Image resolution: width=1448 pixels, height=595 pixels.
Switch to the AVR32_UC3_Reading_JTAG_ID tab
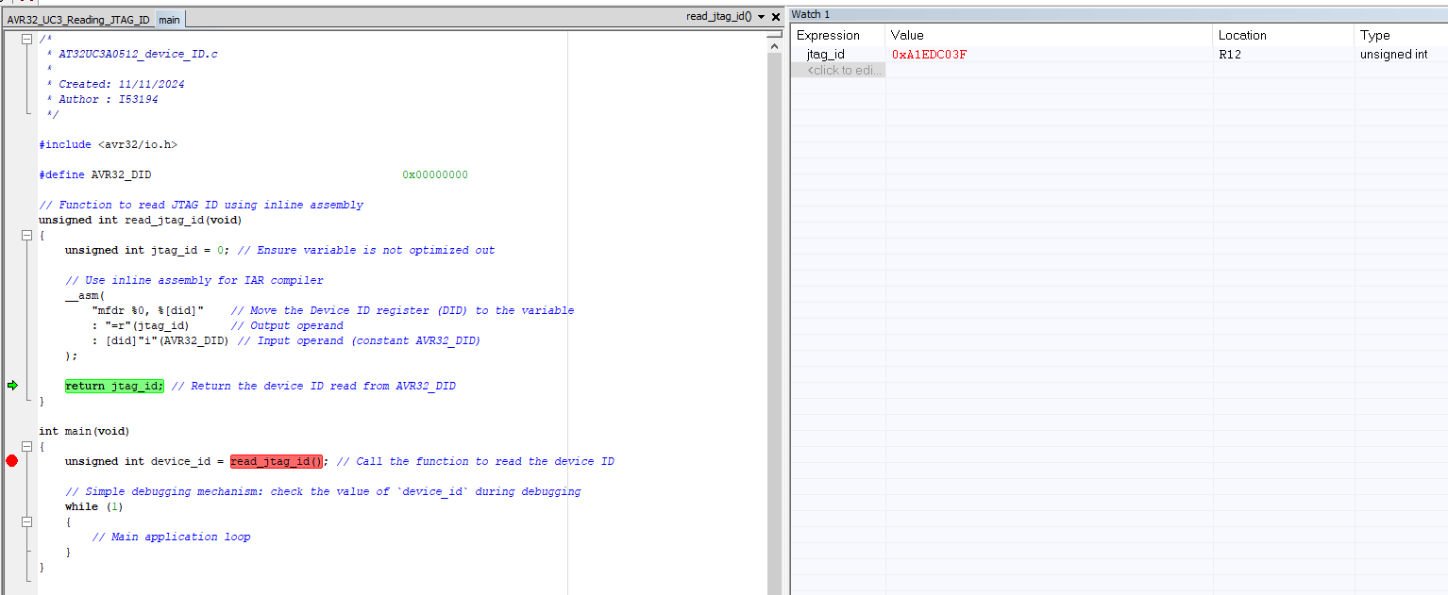point(78,20)
